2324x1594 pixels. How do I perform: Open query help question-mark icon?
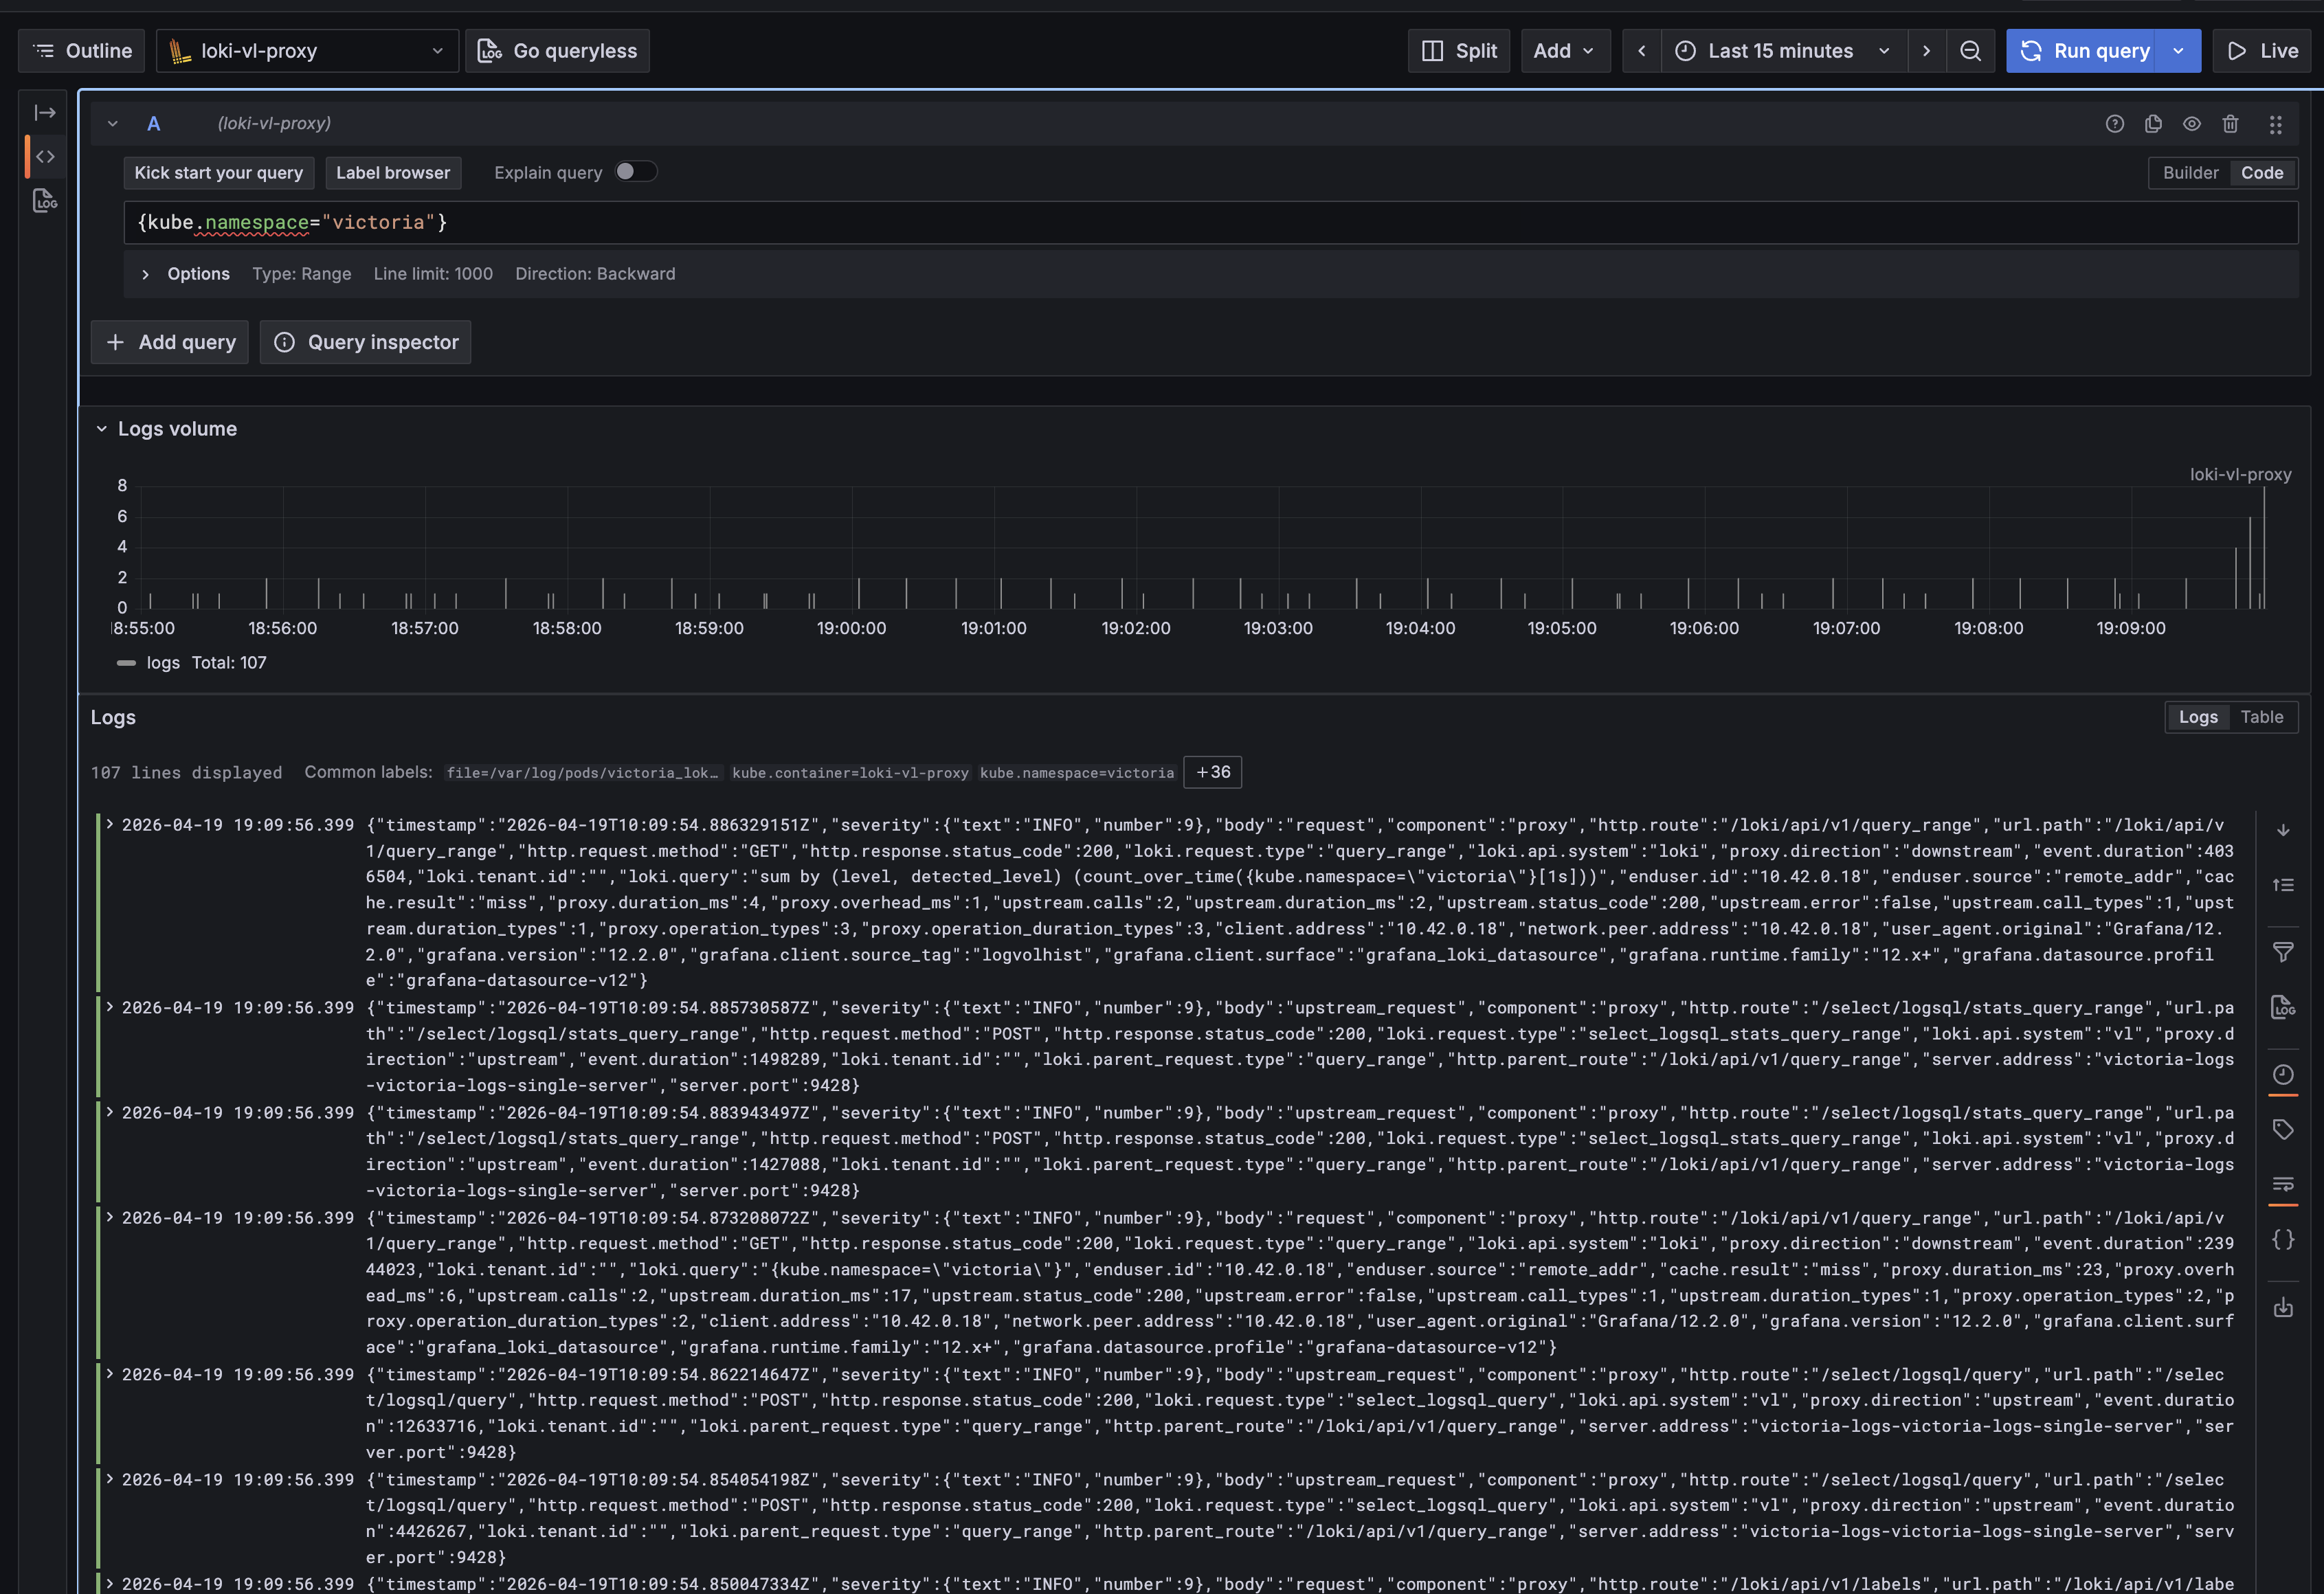(x=2114, y=124)
